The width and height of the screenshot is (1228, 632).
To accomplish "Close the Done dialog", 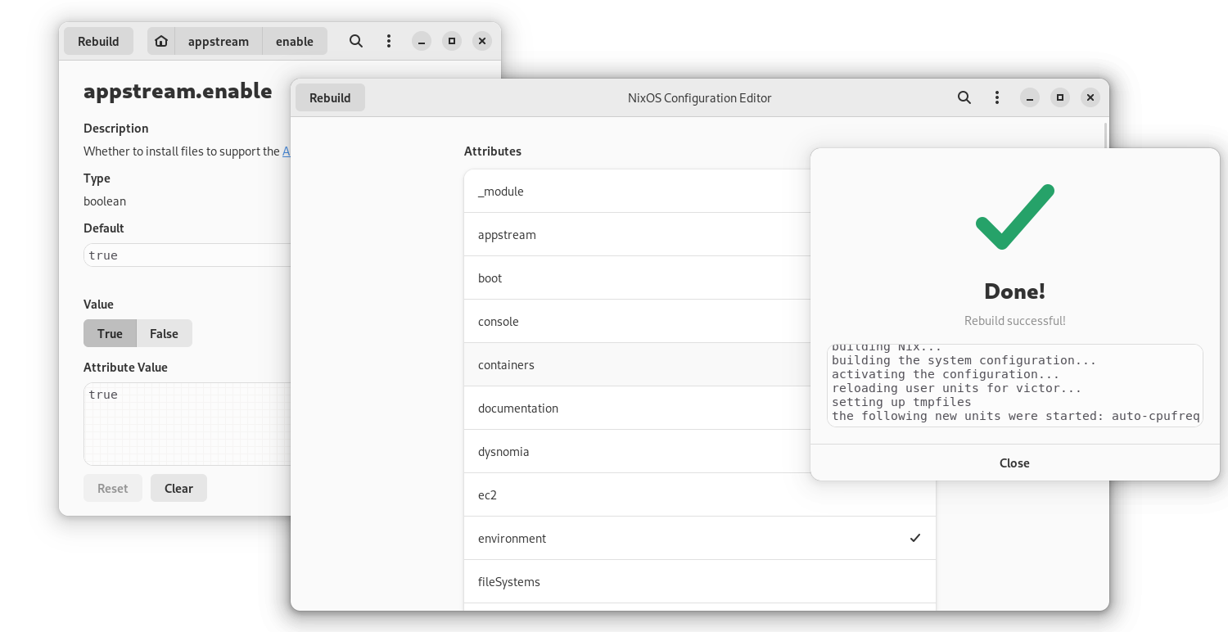I will click(1014, 463).
